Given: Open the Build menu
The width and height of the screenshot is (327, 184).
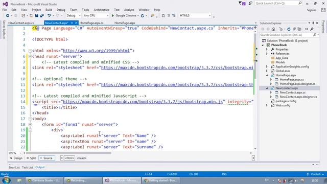Looking at the screenshot, I should pyautogui.click(x=49, y=10).
